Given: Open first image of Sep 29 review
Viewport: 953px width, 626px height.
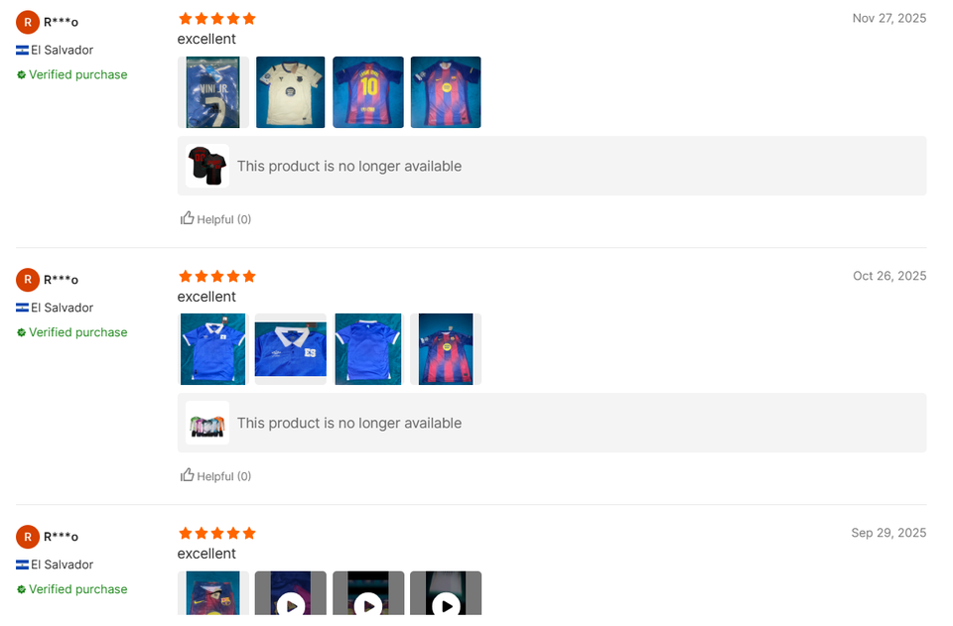Looking at the screenshot, I should [x=213, y=593].
